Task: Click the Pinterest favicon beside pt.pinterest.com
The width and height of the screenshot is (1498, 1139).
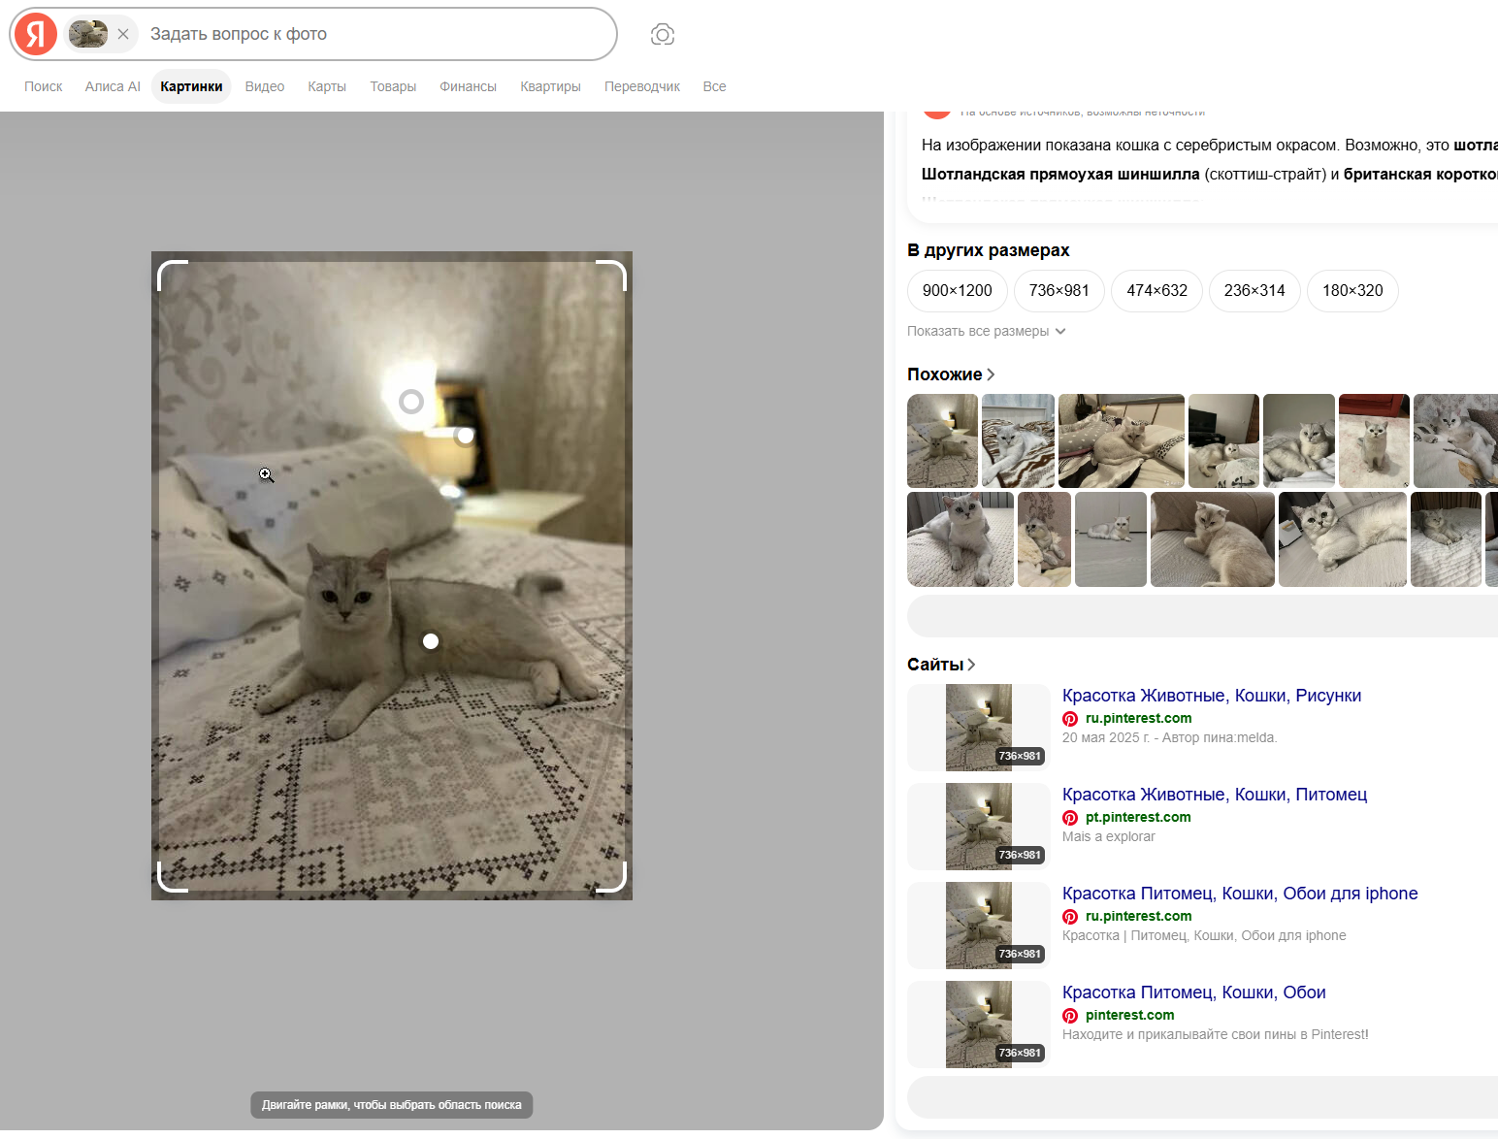Action: pyautogui.click(x=1070, y=818)
